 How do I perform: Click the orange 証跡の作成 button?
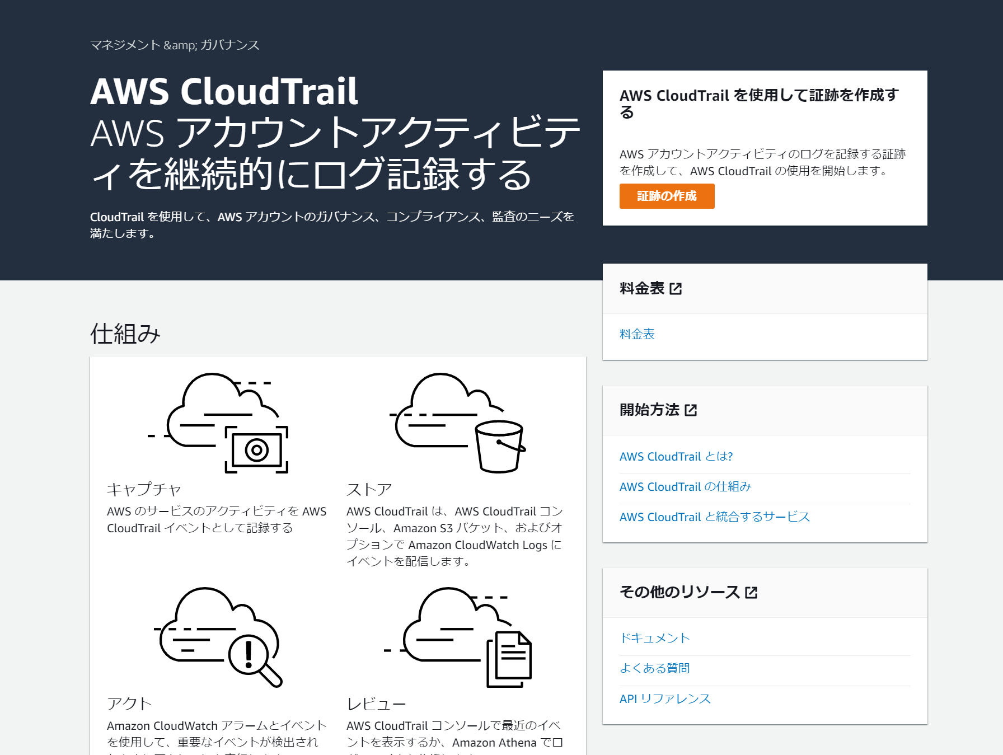667,196
